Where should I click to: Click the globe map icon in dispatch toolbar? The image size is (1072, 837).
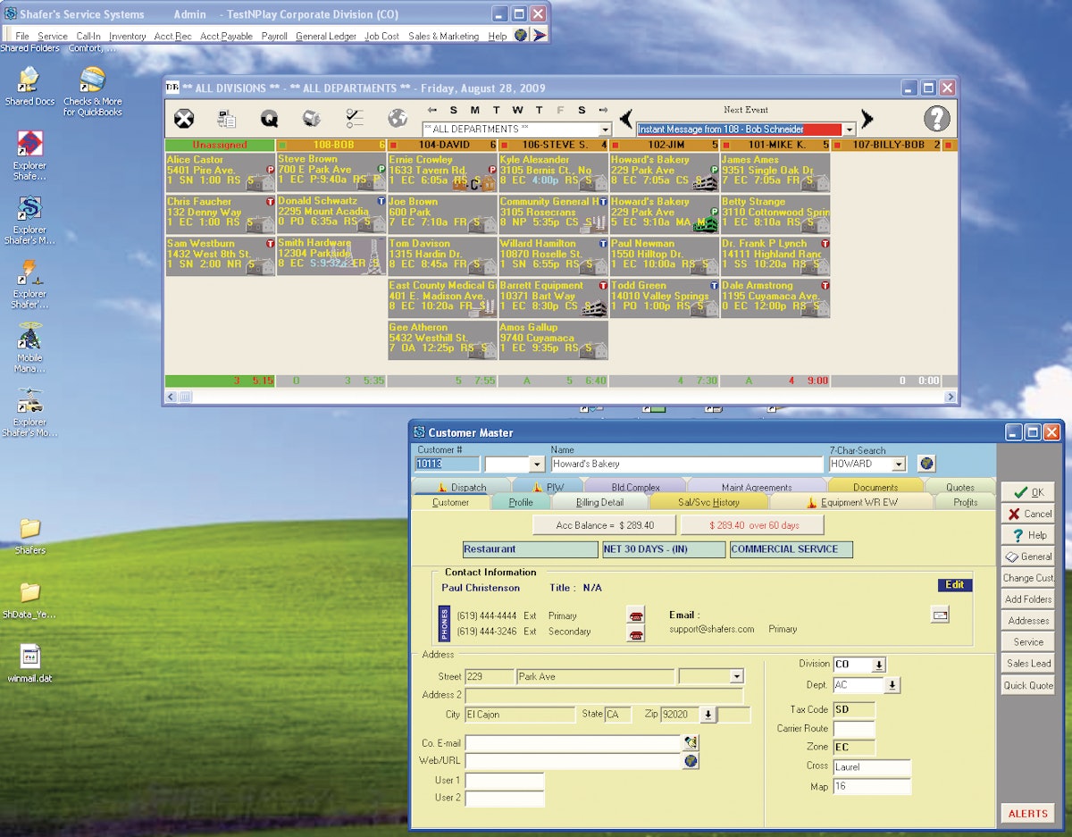click(396, 117)
